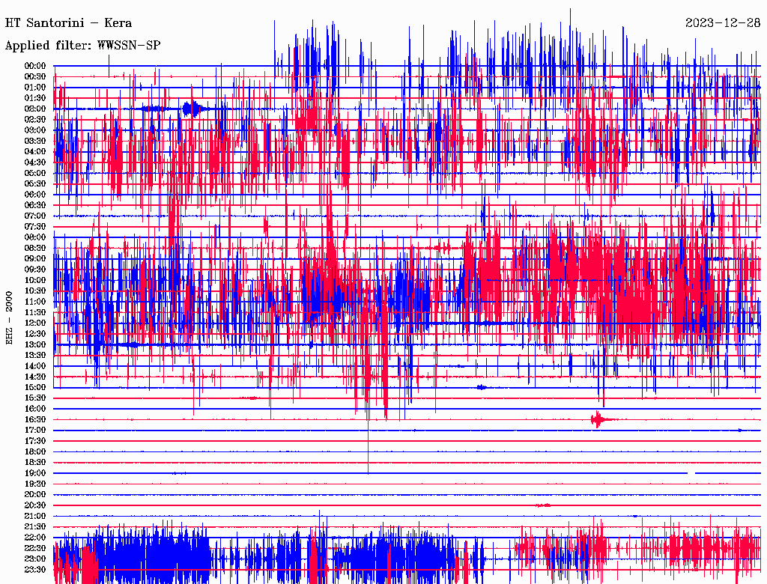Click the 11:00 time label
This screenshot has height=584, width=767.
click(x=35, y=302)
